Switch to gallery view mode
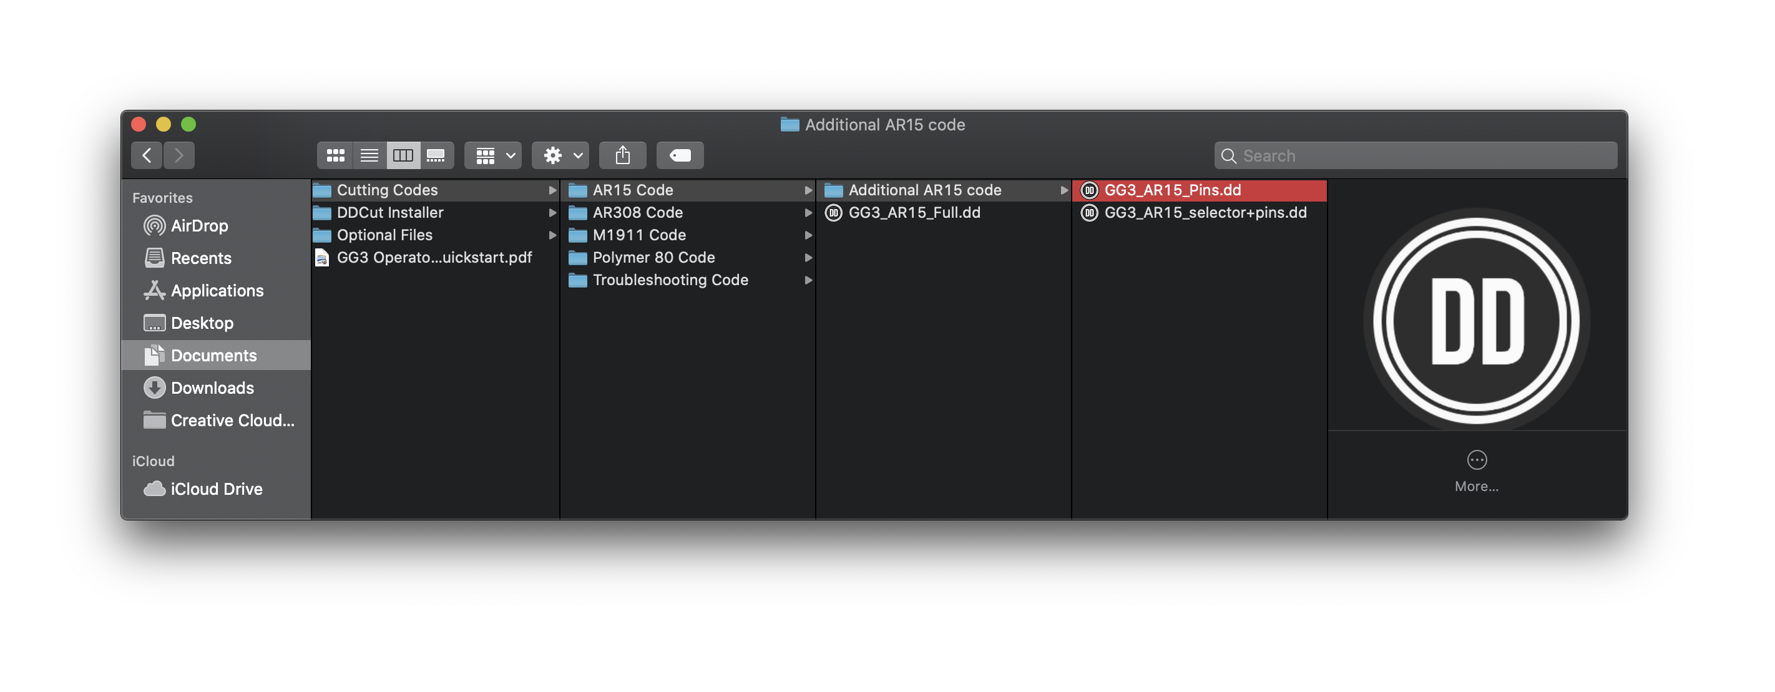This screenshot has height=692, width=1775. point(436,156)
